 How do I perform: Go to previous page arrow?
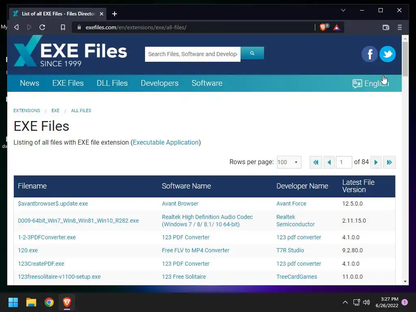coord(329,162)
